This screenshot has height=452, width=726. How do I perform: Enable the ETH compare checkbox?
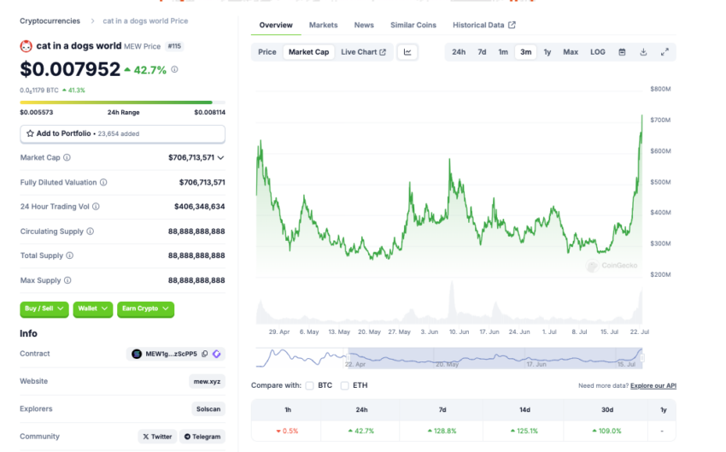click(x=344, y=385)
